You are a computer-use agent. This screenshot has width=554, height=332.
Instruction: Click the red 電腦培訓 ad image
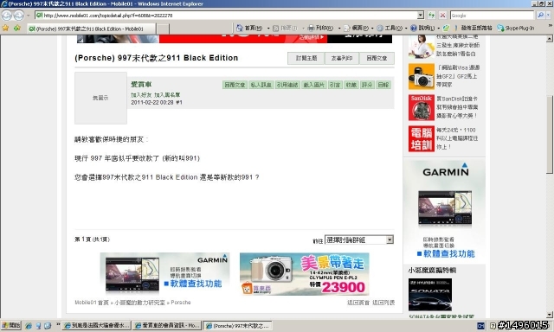[422, 138]
